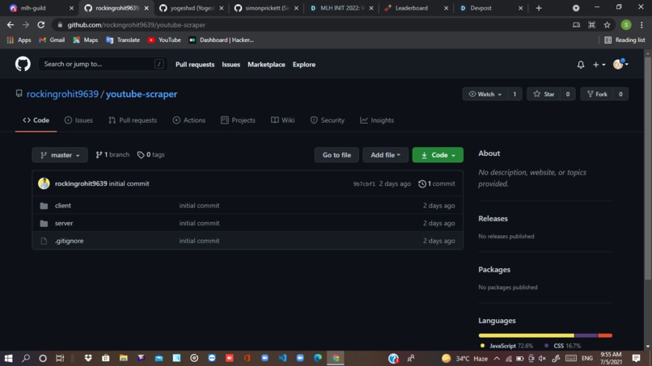652x366 pixels.
Task: Expand the green Code dropdown
Action: pyautogui.click(x=438, y=155)
